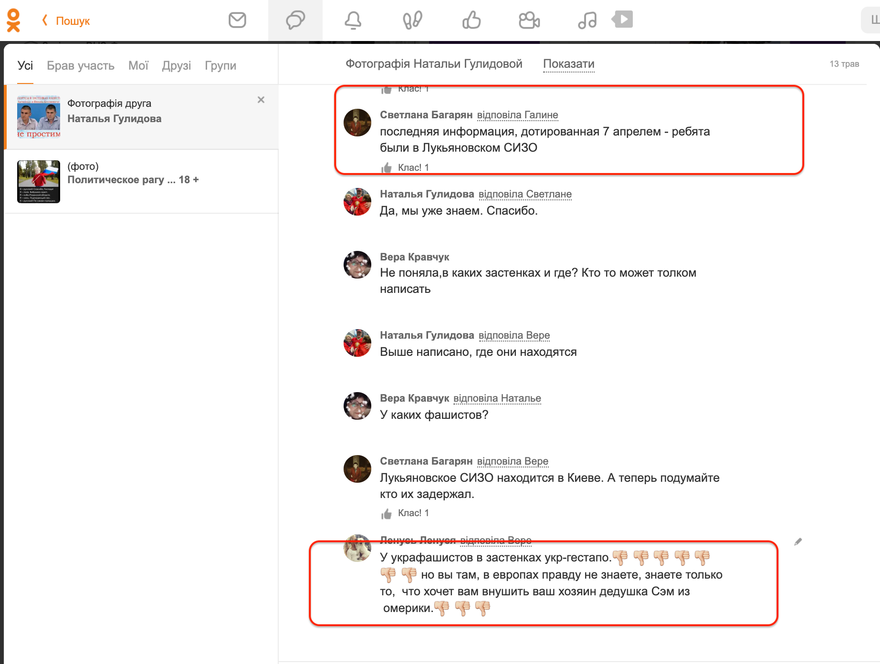Open friends people icon in top bar
Screen dimensions: 880x664
coord(529,21)
